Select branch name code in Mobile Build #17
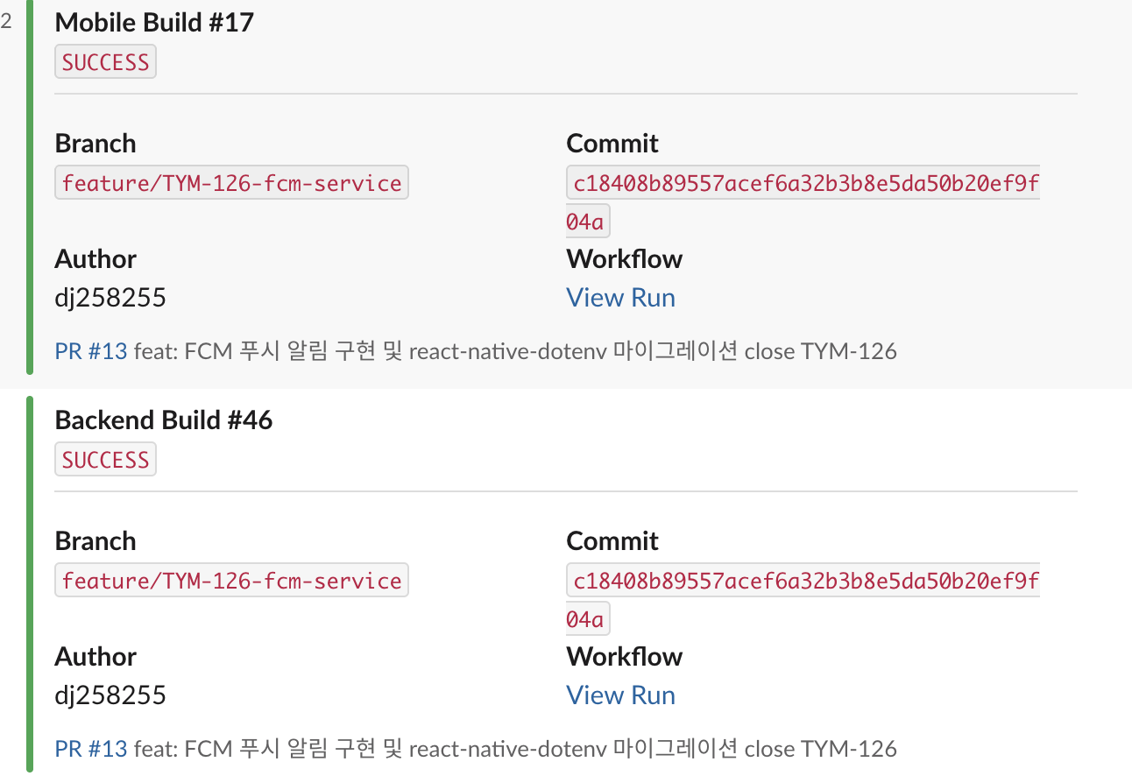 pos(231,184)
